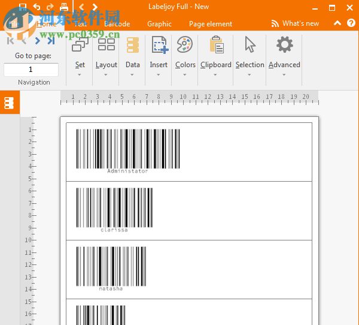Screen dimensions: 359x325
Task: Undo the last action
Action: click(x=36, y=7)
